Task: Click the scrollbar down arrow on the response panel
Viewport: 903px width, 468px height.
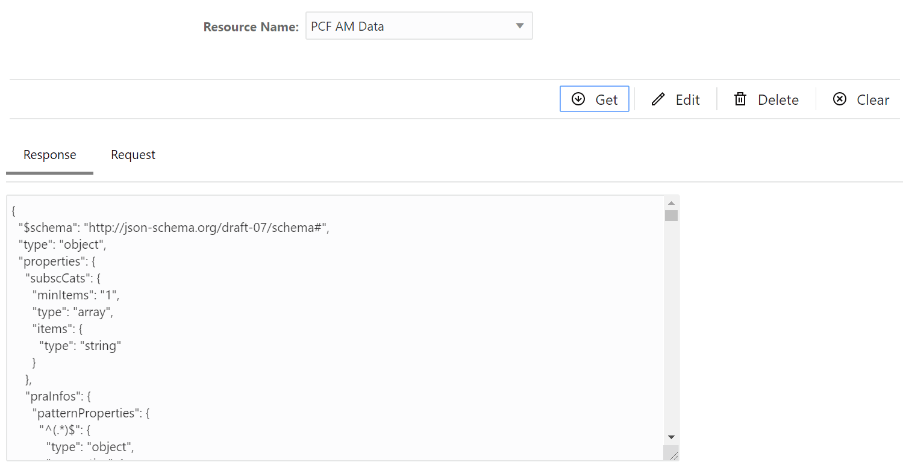Action: pyautogui.click(x=671, y=437)
